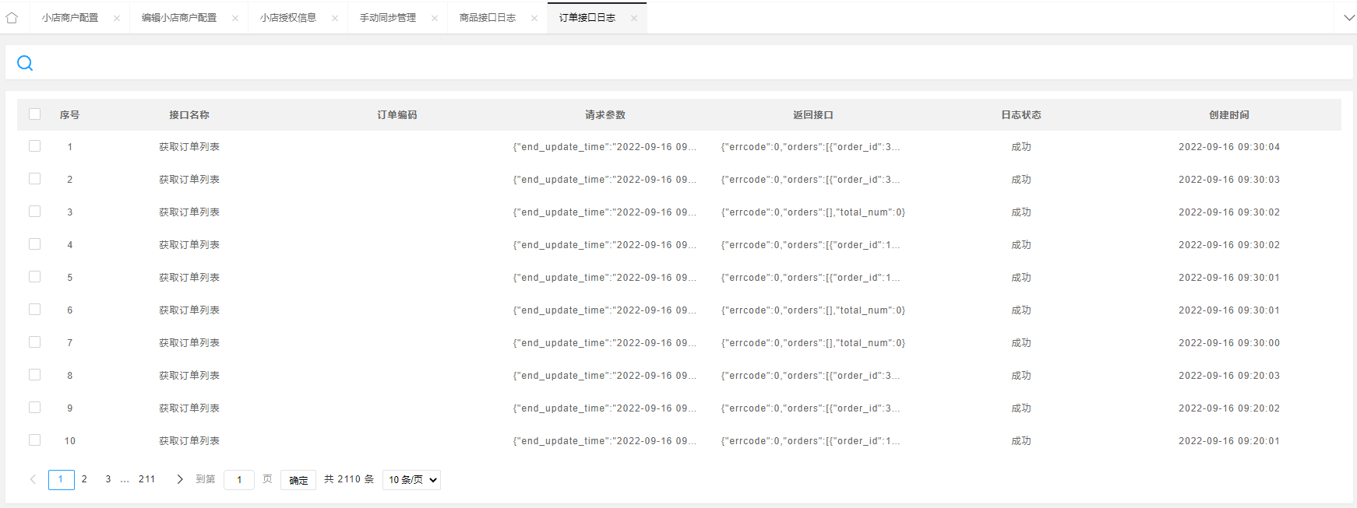The image size is (1357, 508).
Task: Go to next page arrow
Action: click(180, 479)
